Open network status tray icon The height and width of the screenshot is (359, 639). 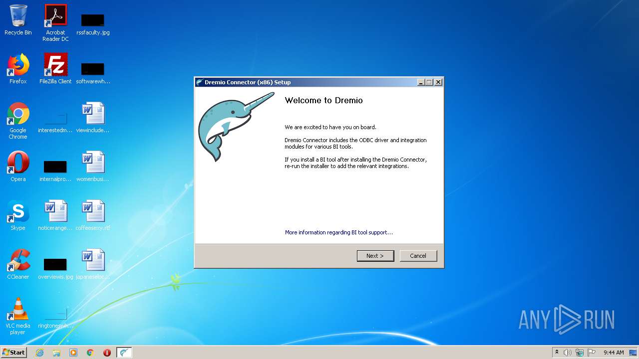pyautogui.click(x=580, y=353)
